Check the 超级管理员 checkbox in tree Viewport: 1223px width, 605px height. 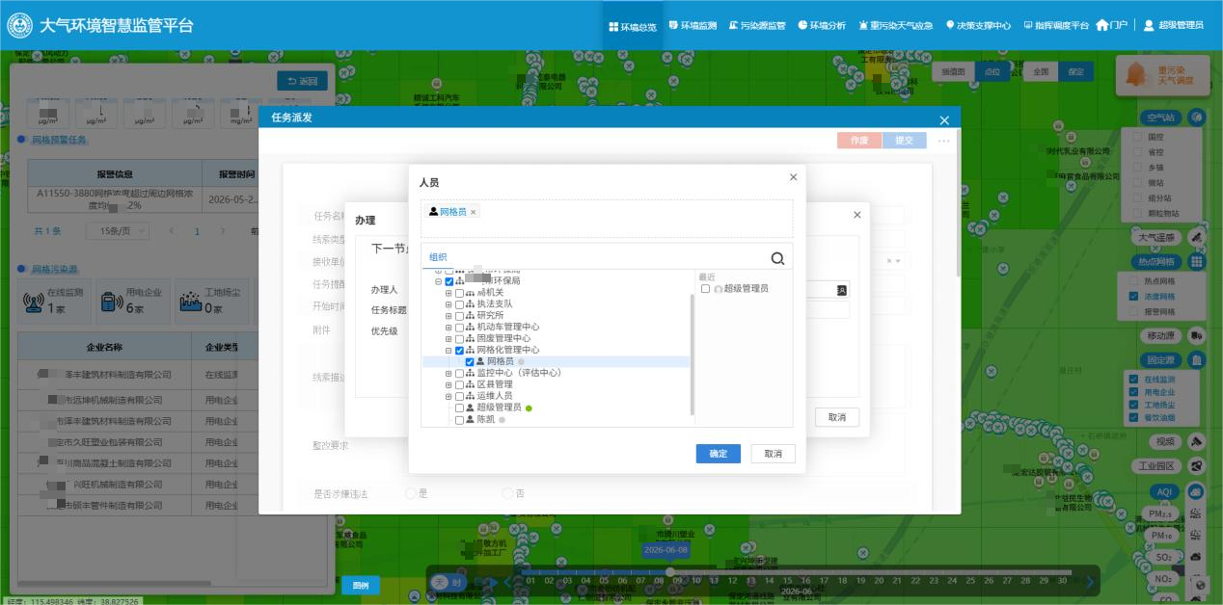tap(459, 408)
